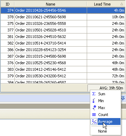Pick the Max aggregate option
126x136 pixels.
(105, 108)
